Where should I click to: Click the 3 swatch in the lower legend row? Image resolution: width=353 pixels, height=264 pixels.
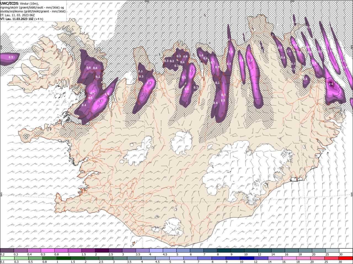coord(120,258)
